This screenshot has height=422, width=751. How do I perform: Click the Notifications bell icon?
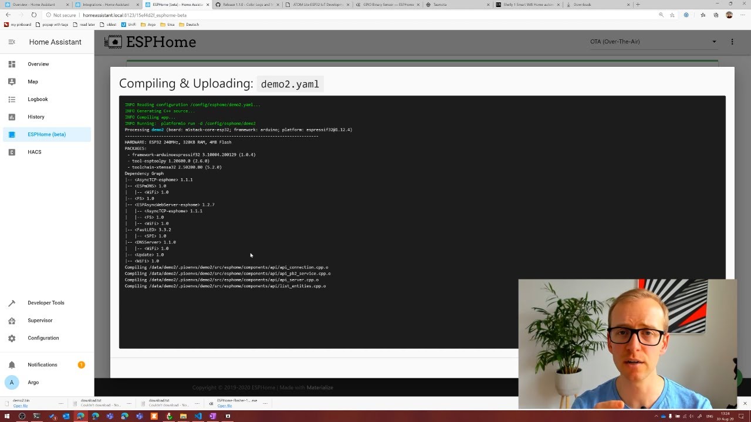[12, 365]
